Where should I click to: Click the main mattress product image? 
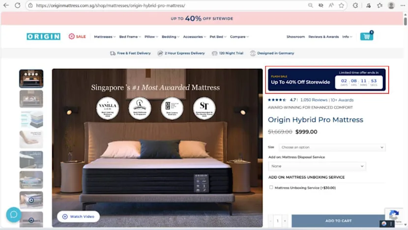coord(157,148)
